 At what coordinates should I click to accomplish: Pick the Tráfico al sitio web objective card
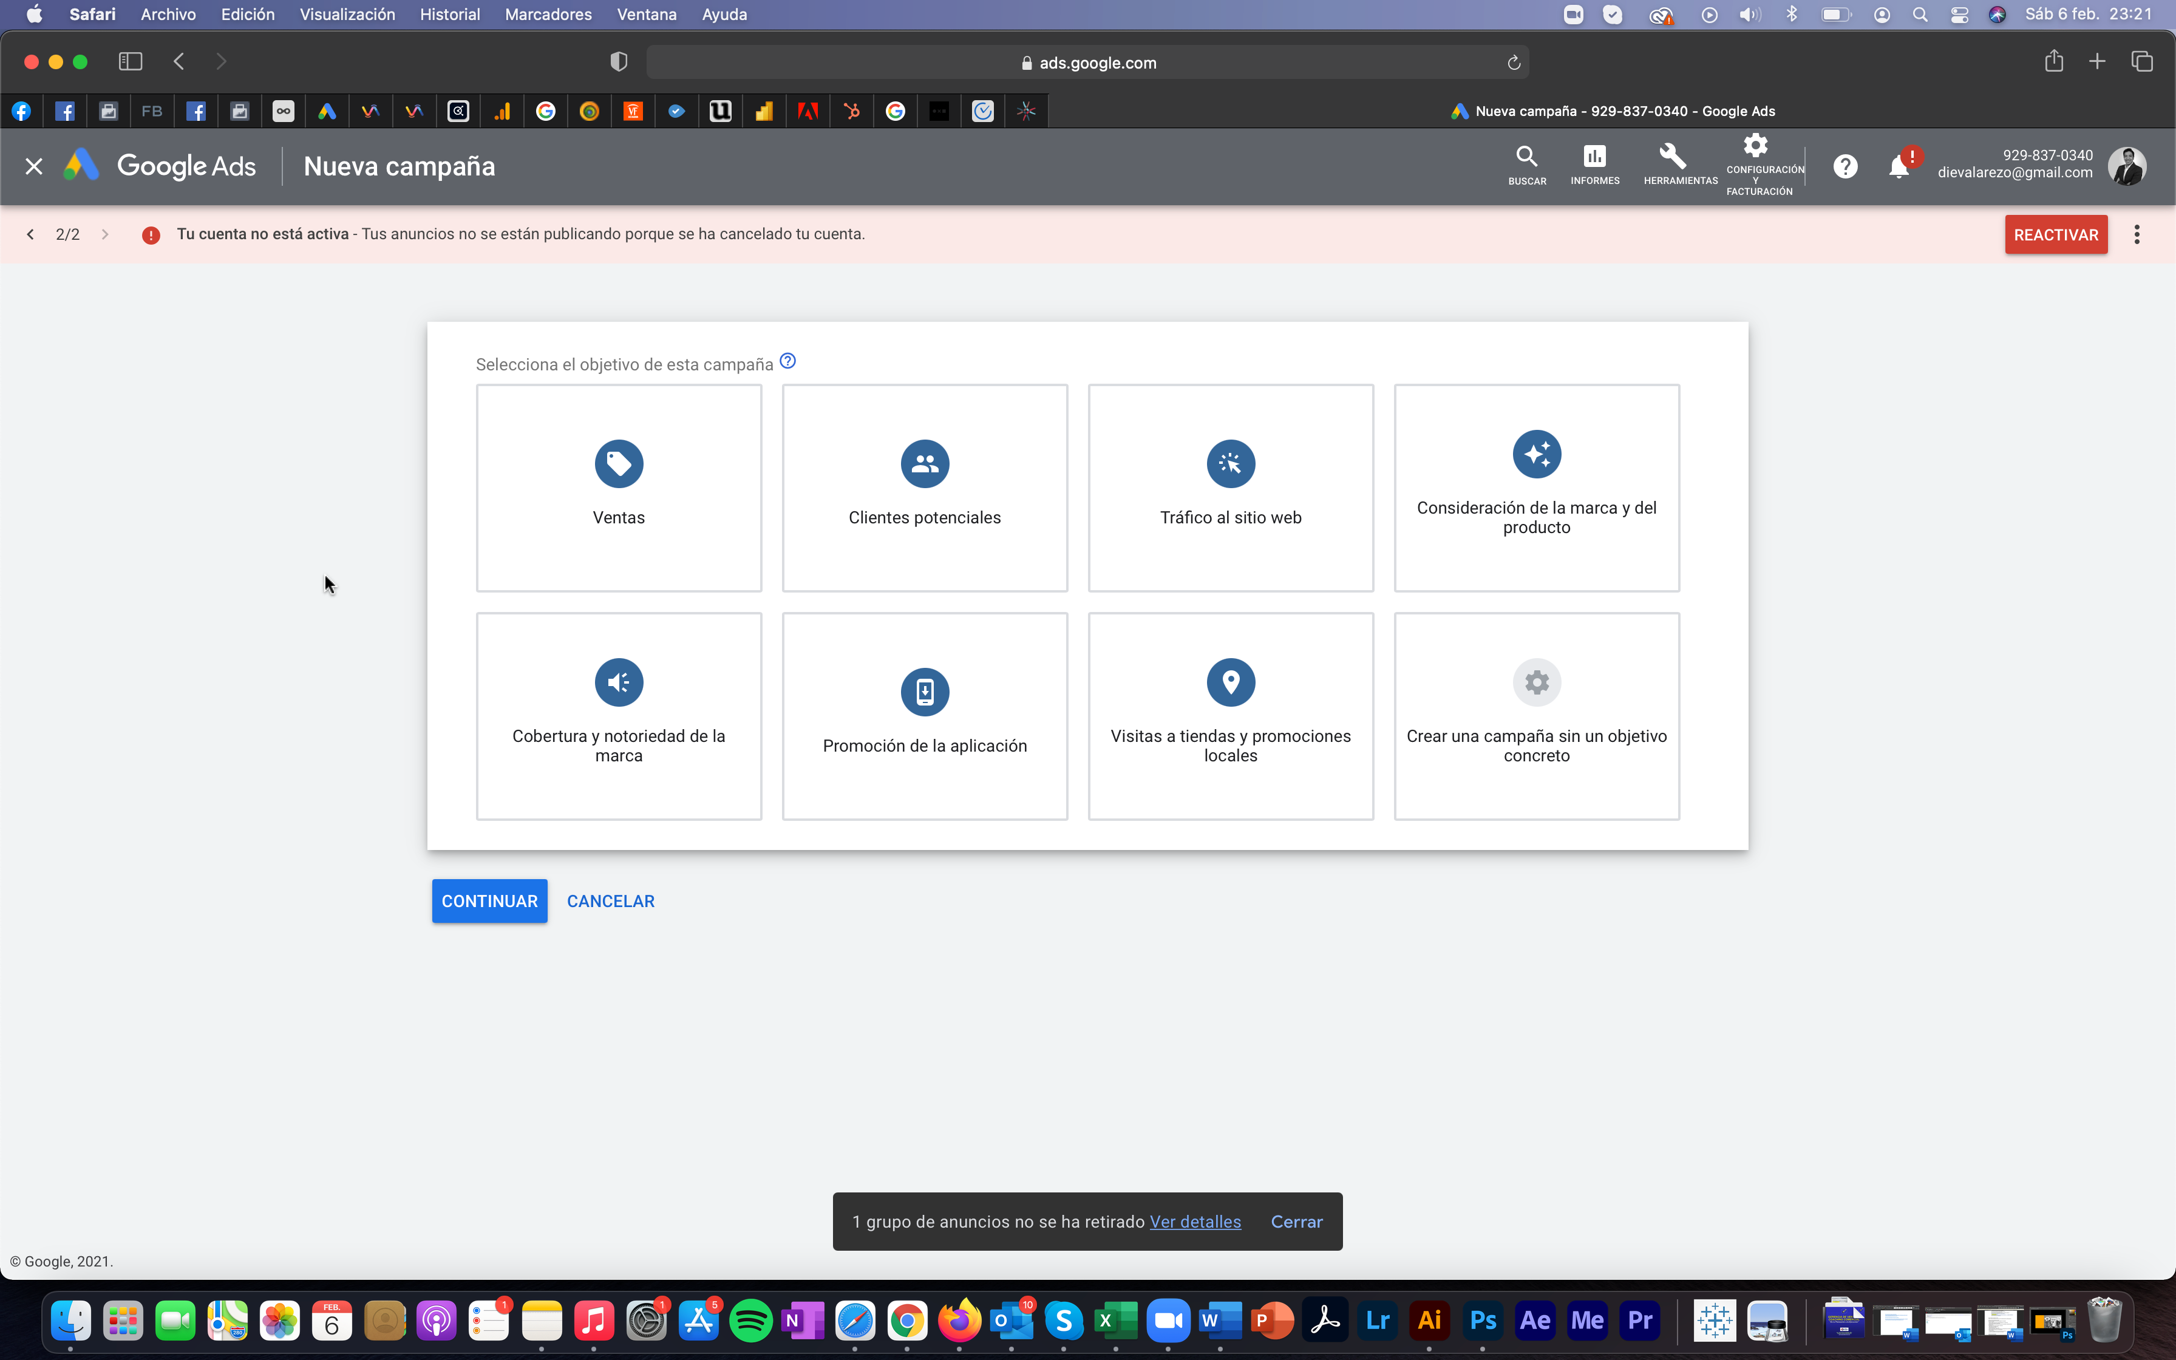1230,488
